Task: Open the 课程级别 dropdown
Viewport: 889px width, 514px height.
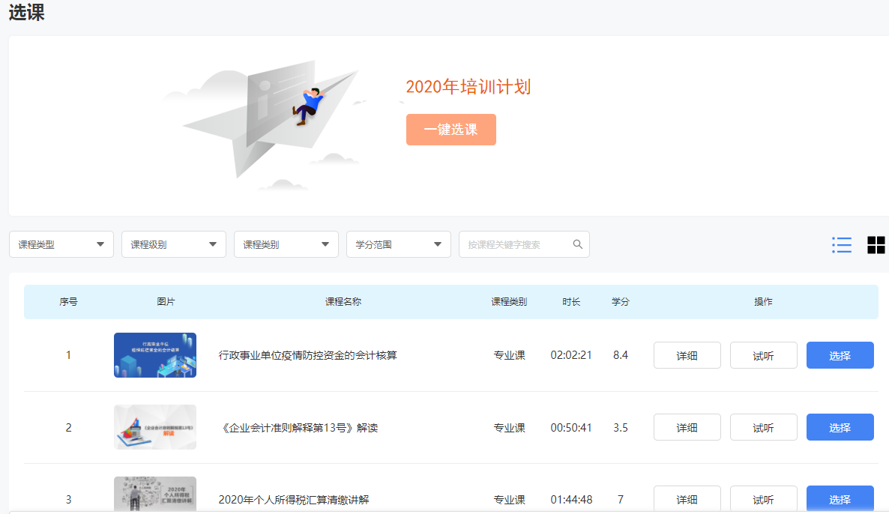Action: coord(173,244)
